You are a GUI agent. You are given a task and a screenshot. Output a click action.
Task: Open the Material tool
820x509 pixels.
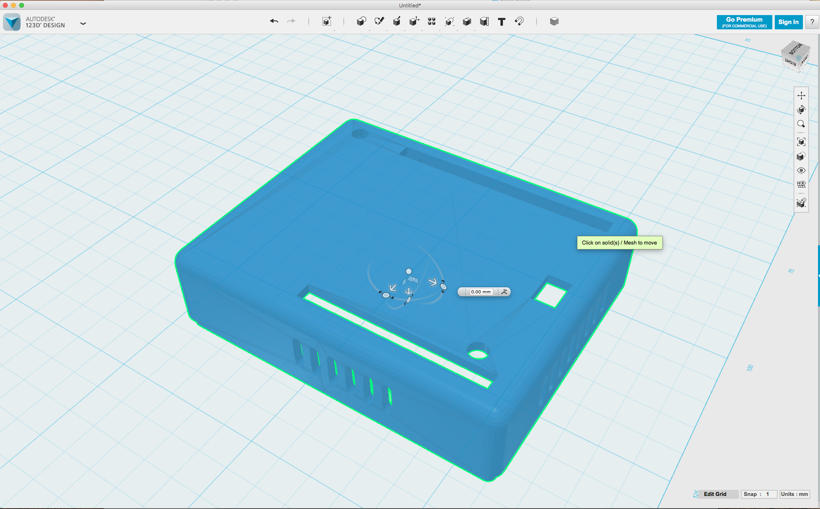(554, 21)
